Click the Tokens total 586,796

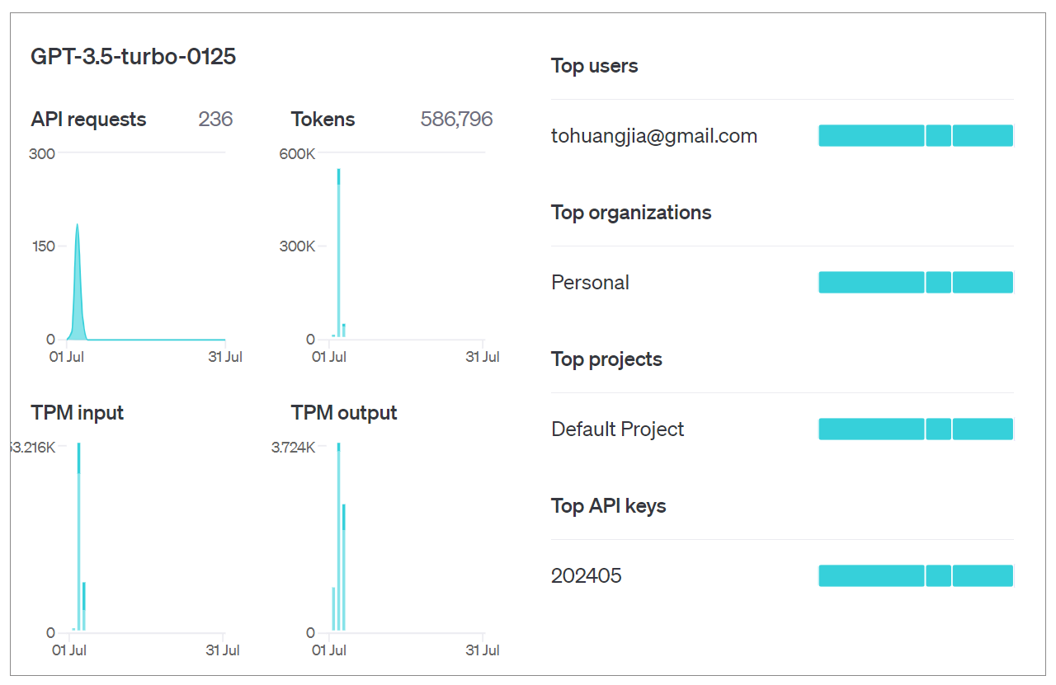coord(456,120)
